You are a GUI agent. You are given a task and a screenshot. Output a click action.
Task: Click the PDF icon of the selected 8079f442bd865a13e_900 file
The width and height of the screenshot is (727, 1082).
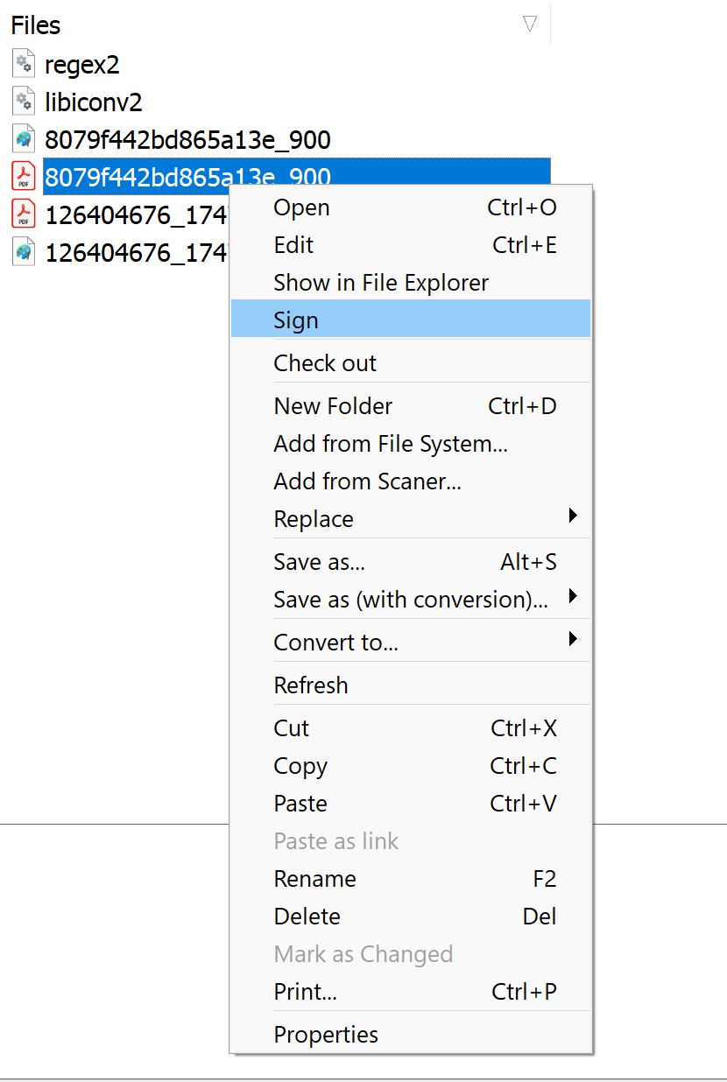tap(24, 177)
